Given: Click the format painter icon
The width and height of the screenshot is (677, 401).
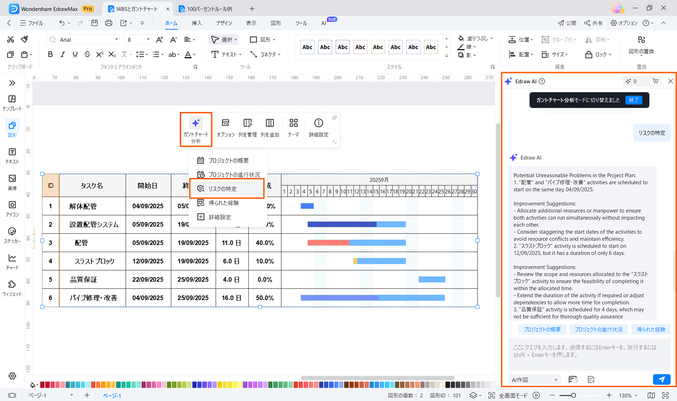Looking at the screenshot, I should tap(24, 39).
